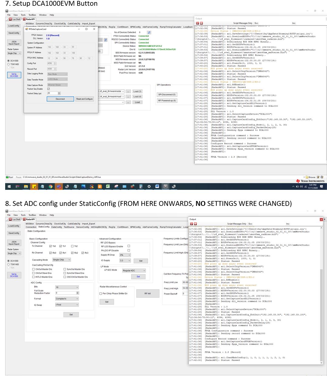Open Lua Shell tab in step 8 window
Viewport: 327px width, 376px height.
point(15,219)
